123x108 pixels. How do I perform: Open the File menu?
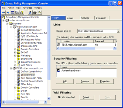point(4,8)
